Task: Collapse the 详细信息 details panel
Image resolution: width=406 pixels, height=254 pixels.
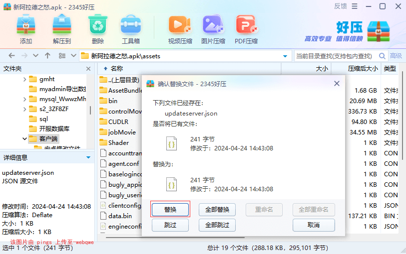Action: pos(88,157)
